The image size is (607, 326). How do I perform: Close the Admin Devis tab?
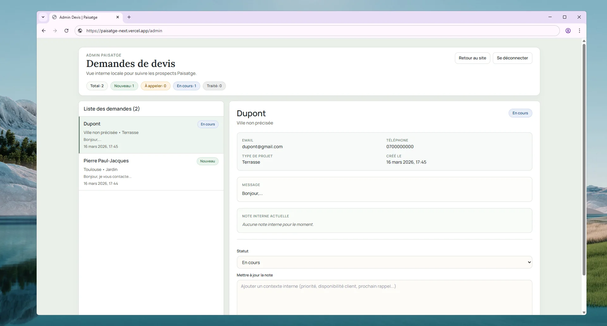[118, 17]
